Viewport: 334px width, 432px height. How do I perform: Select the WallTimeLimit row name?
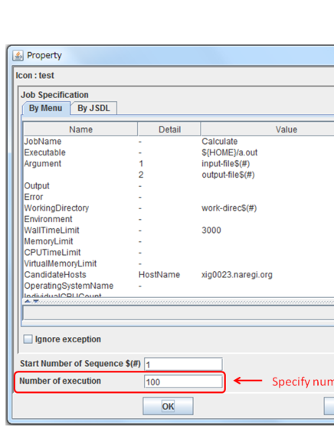pos(52,230)
